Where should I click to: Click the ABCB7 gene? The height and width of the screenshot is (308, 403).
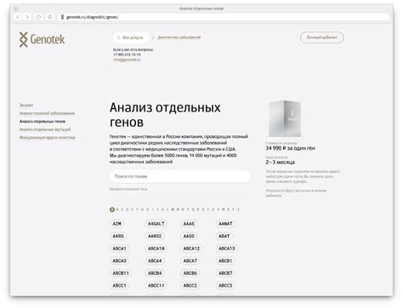225,273
